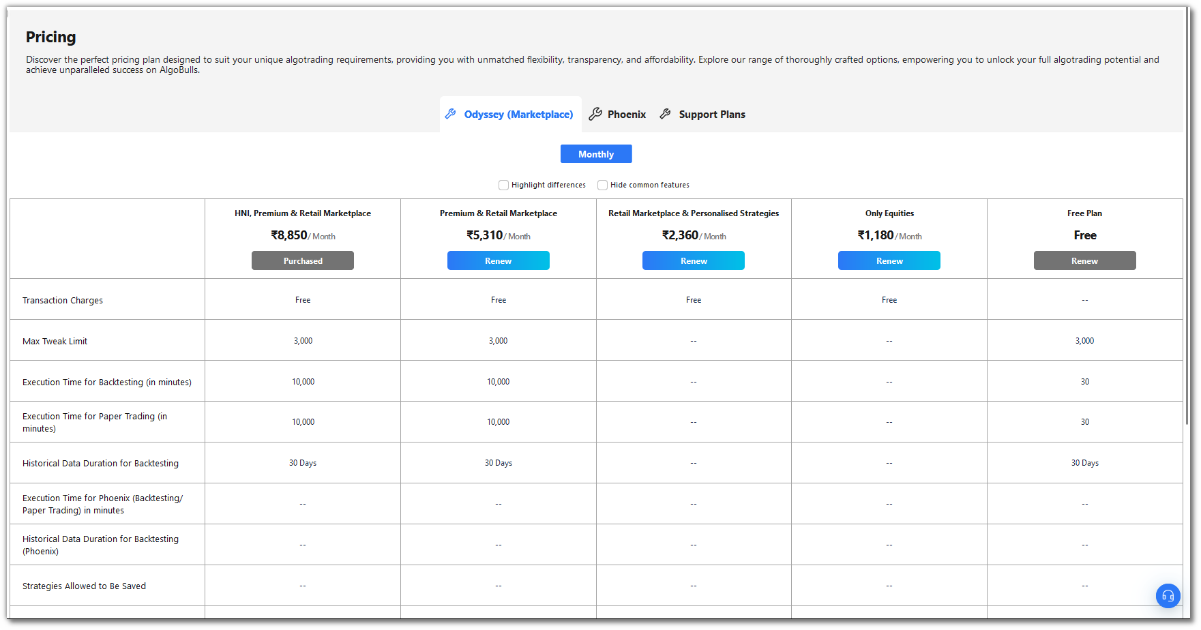Renew the Premium & Retail Marketplace plan

point(499,260)
